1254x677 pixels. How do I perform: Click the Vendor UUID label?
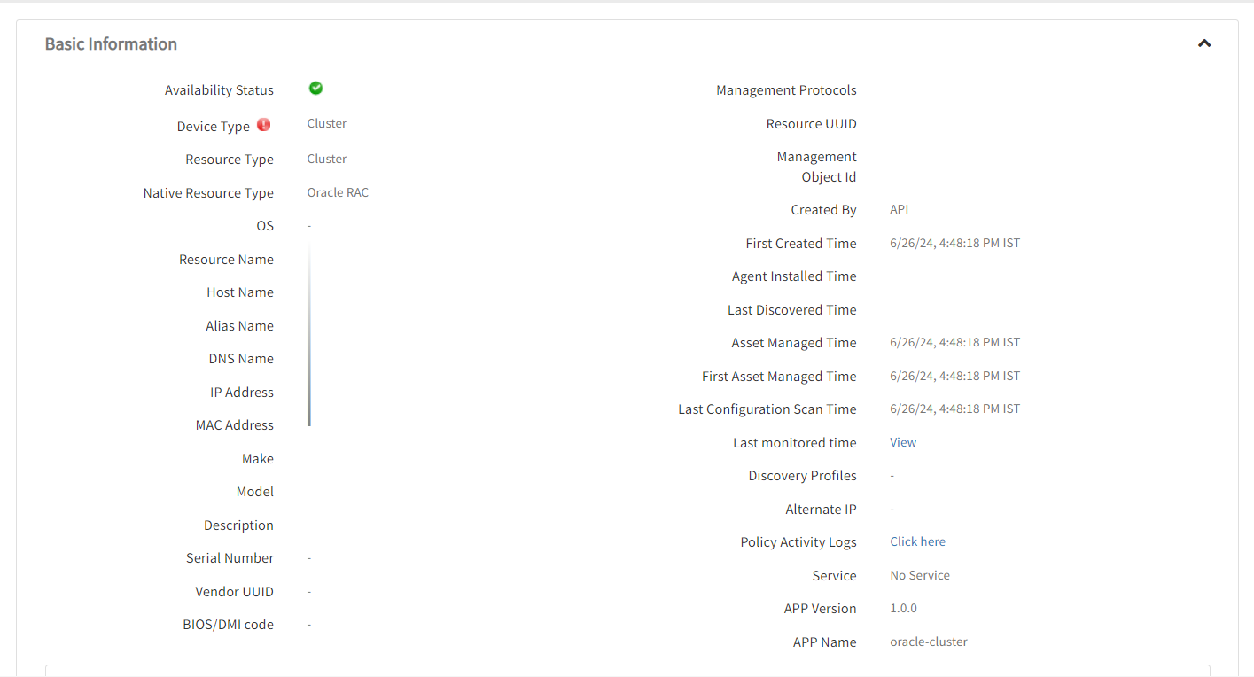pyautogui.click(x=234, y=592)
